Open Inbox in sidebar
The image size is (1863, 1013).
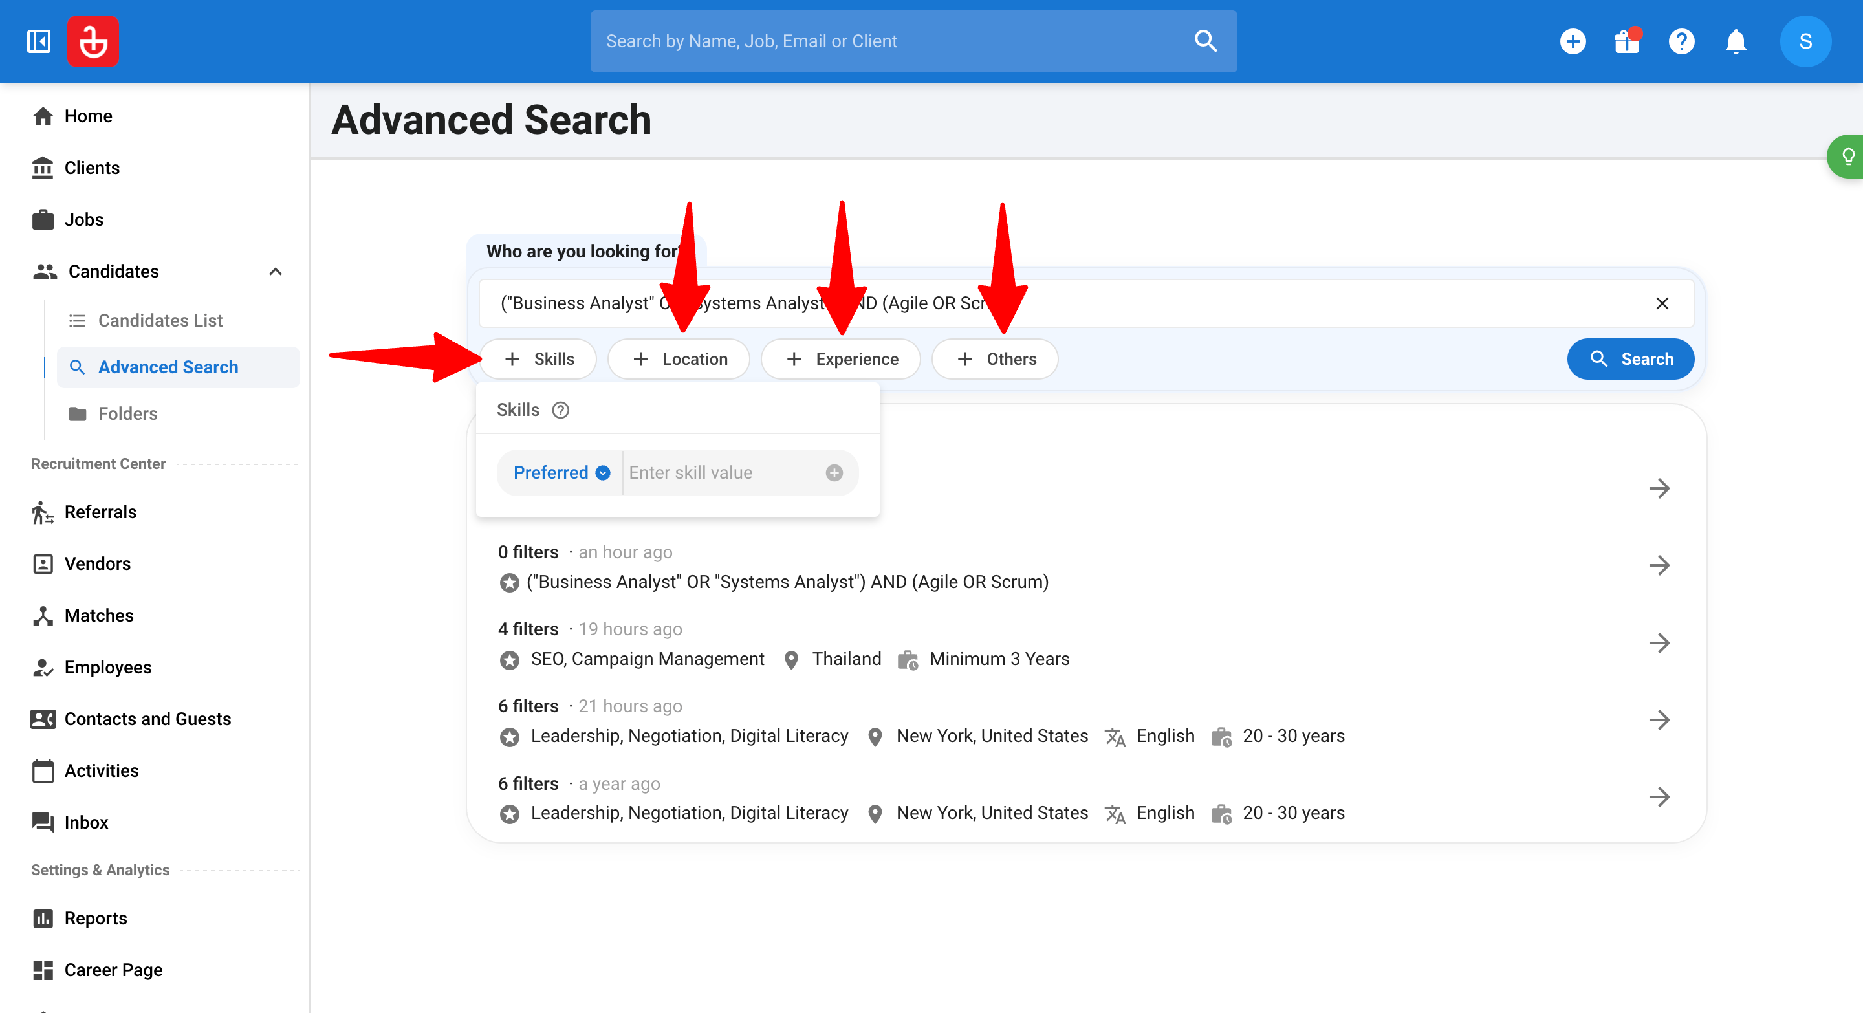tap(86, 822)
